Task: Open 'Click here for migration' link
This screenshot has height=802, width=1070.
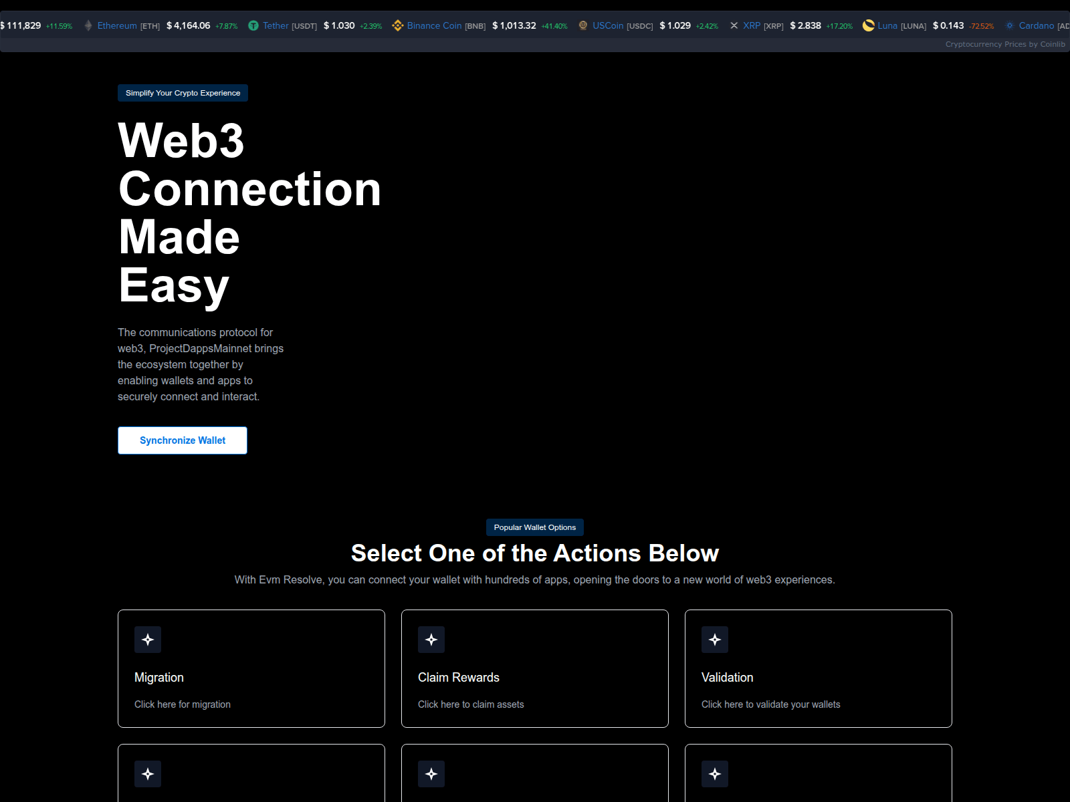Action: pyautogui.click(x=182, y=704)
